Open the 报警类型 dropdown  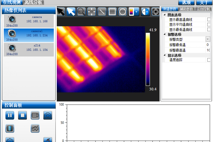(208, 39)
